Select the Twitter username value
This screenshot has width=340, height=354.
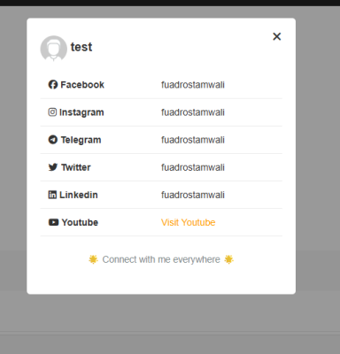[x=193, y=167]
